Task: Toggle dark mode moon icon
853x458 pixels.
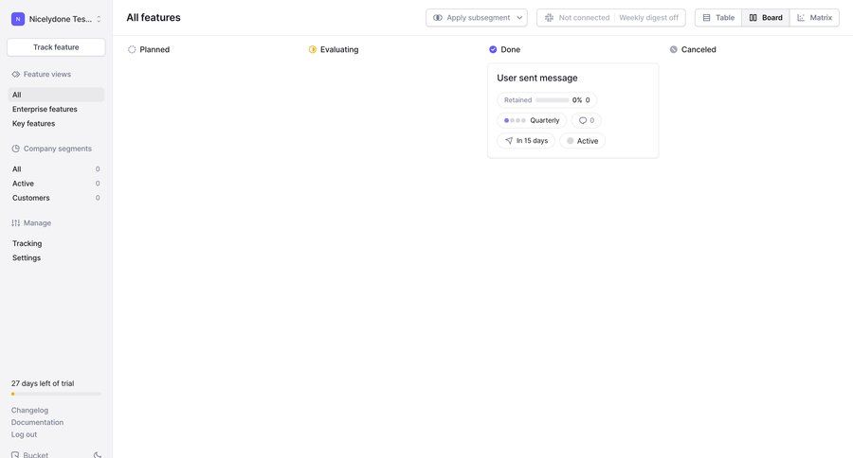Action: pyautogui.click(x=98, y=455)
